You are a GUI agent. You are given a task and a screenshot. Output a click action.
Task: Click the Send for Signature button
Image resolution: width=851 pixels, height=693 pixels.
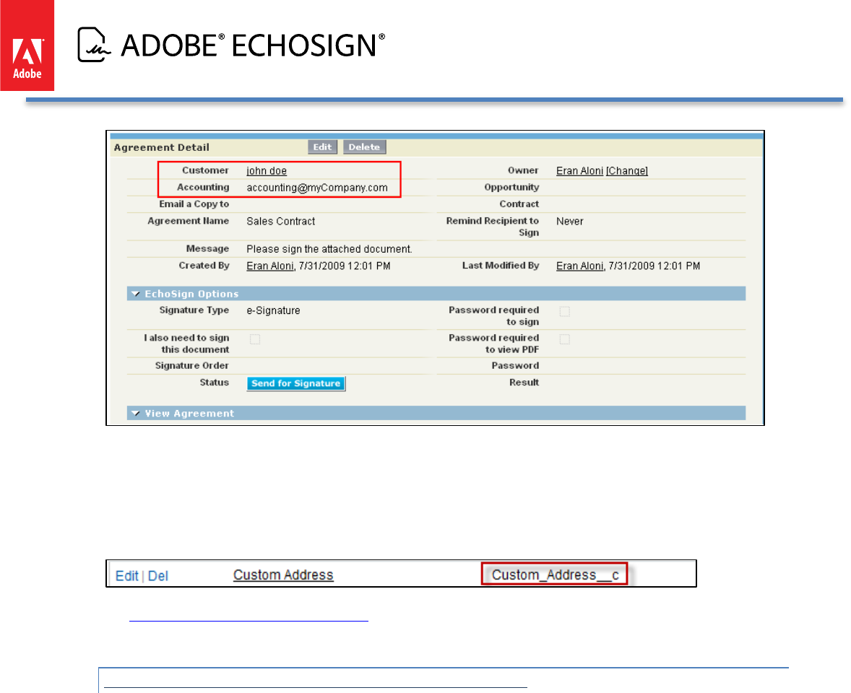[x=295, y=383]
